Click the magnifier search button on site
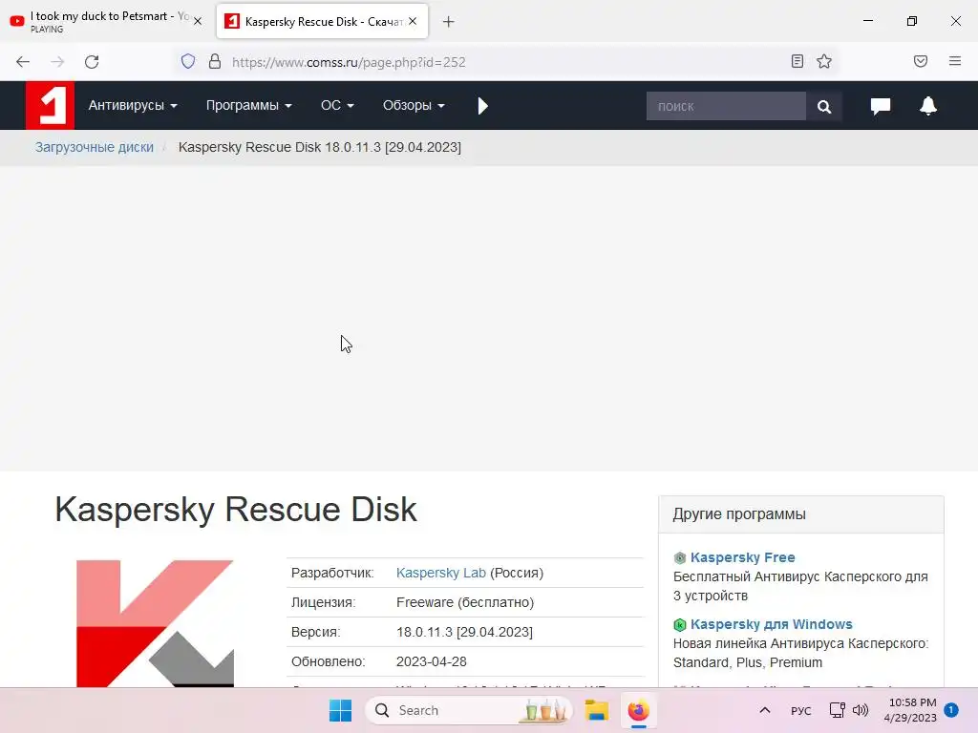Viewport: 978px width, 733px height. 824,107
